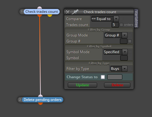Select the '== Equal to' compare field
The image size is (152, 117).
(x=103, y=19)
